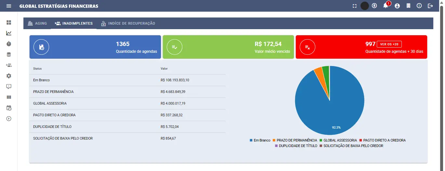Enter fullscreen mode from top bar
This screenshot has height=171, width=445.
coord(355,6)
